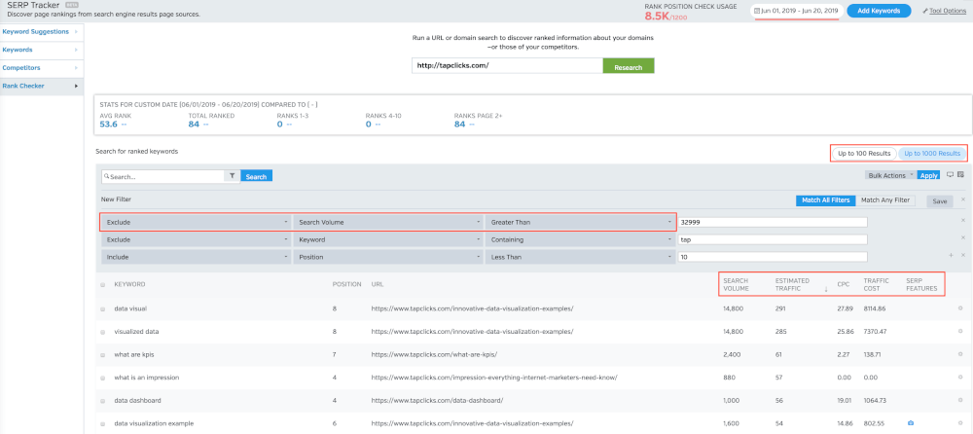973x434 pixels.
Task: Open the column settings icon beside monitor icon
Action: [960, 175]
